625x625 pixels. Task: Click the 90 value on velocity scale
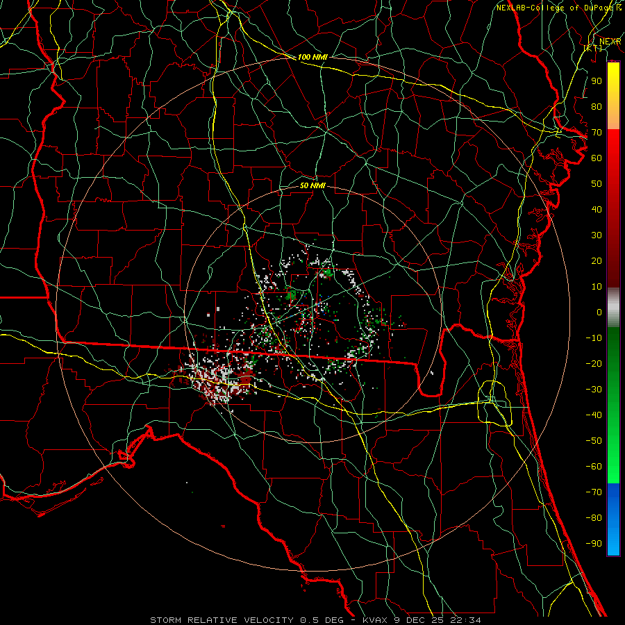pos(597,81)
